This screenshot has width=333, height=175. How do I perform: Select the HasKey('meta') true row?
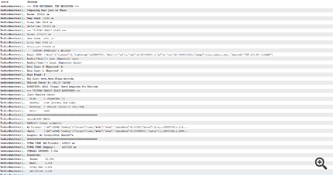pos(166,59)
